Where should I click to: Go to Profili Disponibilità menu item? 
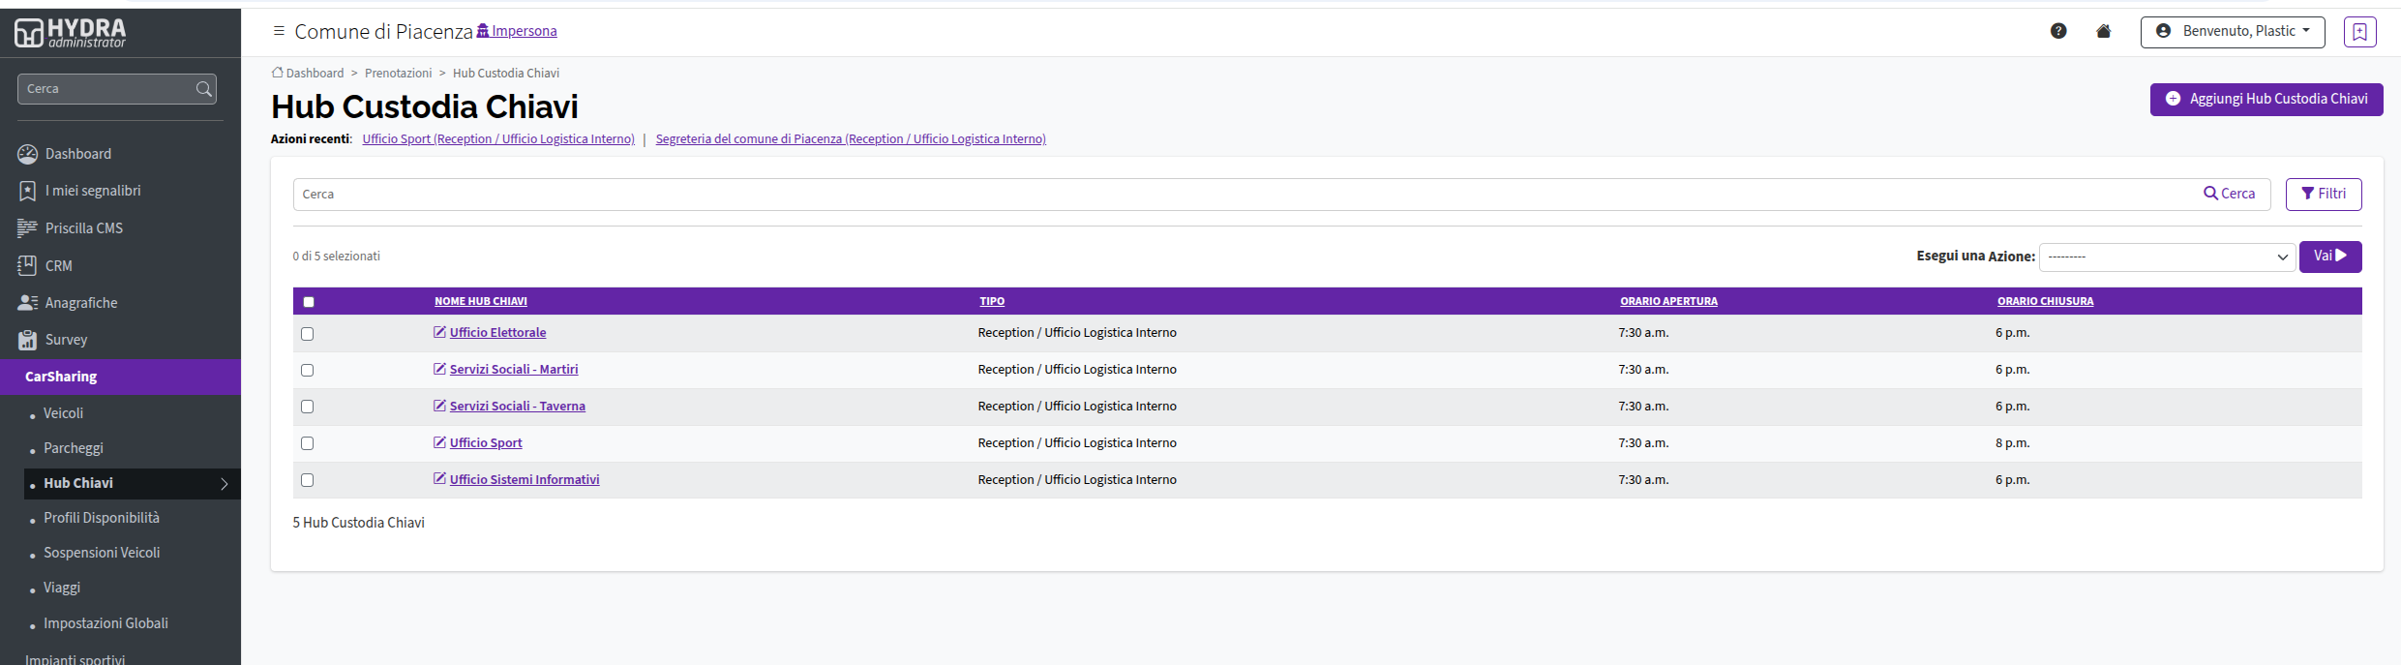click(x=102, y=518)
